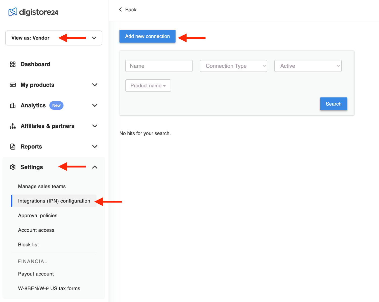Focus the Name input field
This screenshot has height=302, width=379.
tap(159, 66)
